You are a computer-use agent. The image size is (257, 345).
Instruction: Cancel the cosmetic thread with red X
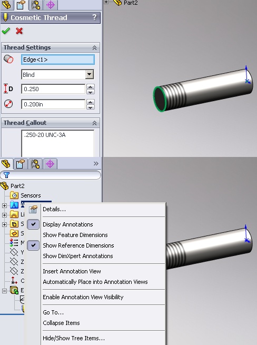(19, 31)
